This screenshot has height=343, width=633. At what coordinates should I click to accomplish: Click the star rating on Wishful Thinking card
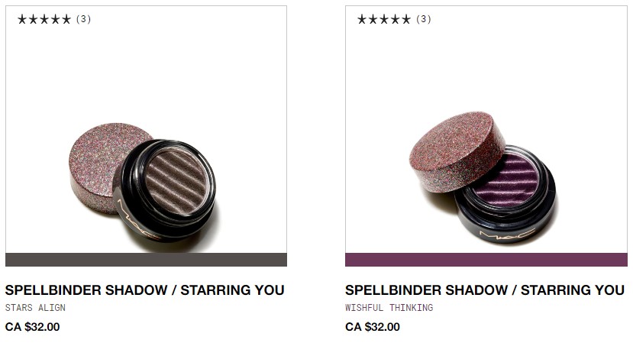(x=384, y=19)
